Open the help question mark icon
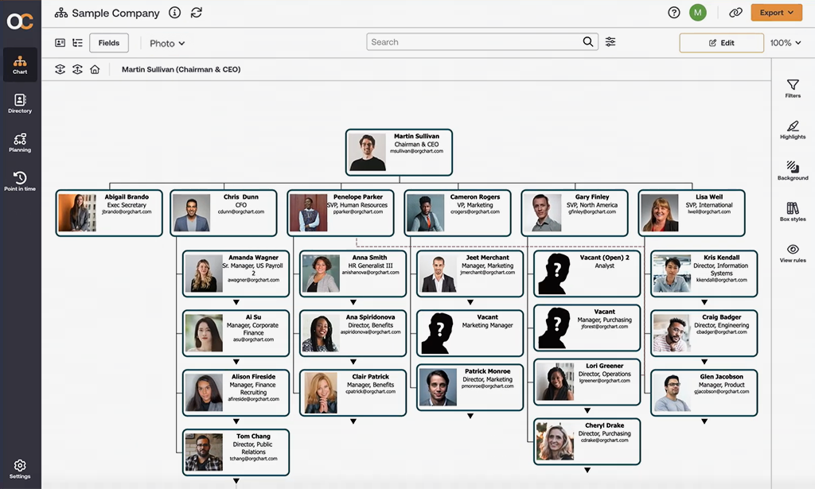815x489 pixels. click(673, 13)
